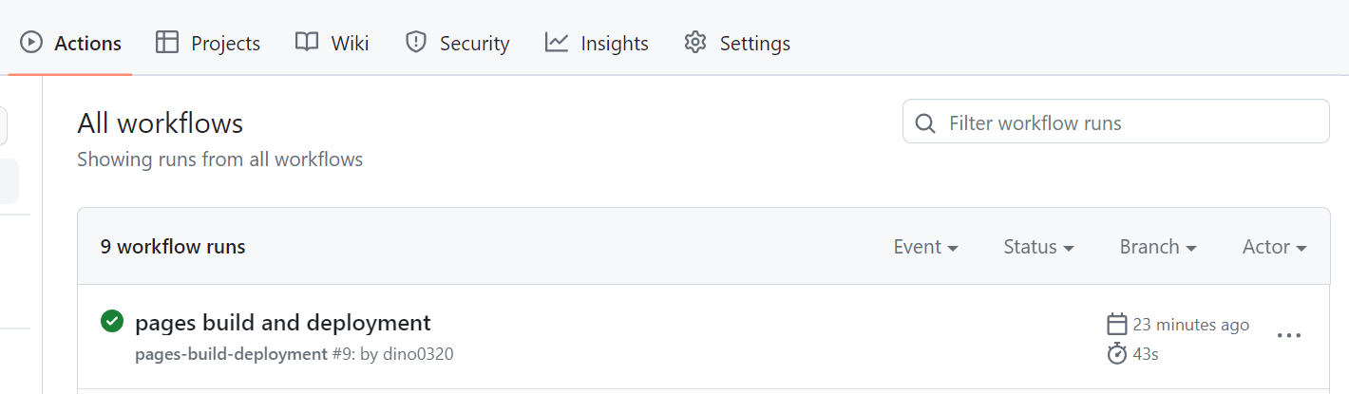Open the Actor filter dropdown

tap(1275, 247)
